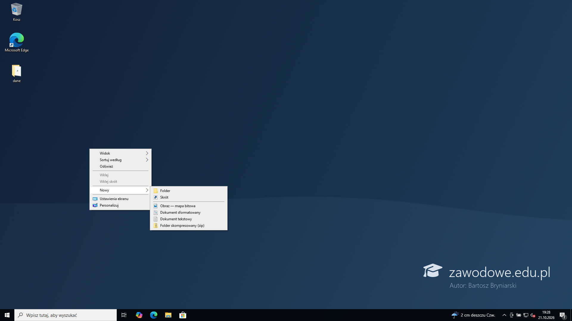Create new Dokument sformatowany
Image resolution: width=572 pixels, height=321 pixels.
pyautogui.click(x=189, y=213)
